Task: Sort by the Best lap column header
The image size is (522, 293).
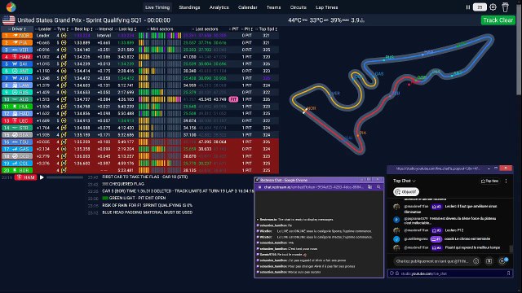Action: (x=82, y=29)
